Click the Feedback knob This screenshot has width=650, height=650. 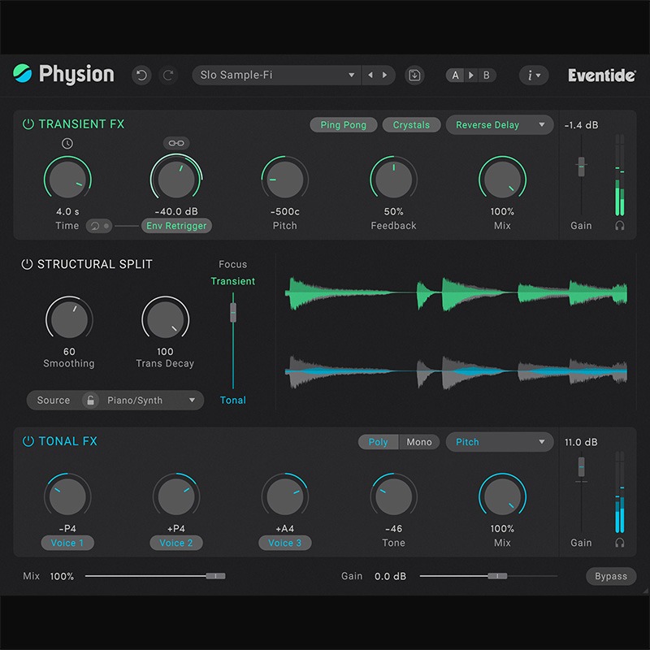pyautogui.click(x=393, y=179)
